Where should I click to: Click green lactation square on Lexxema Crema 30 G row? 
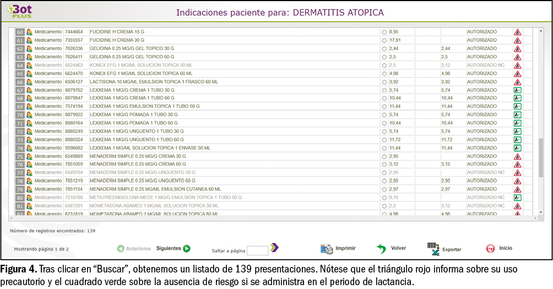click(x=517, y=90)
